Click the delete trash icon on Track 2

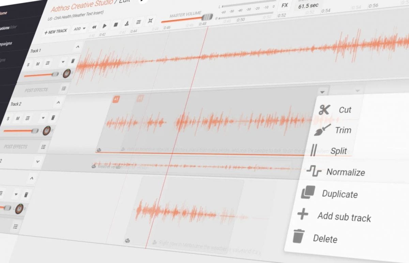point(53,117)
